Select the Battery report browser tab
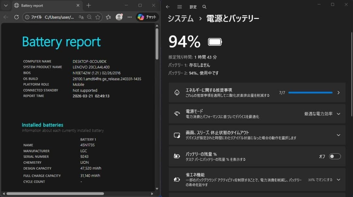This screenshot has width=353, height=197. tap(47, 6)
